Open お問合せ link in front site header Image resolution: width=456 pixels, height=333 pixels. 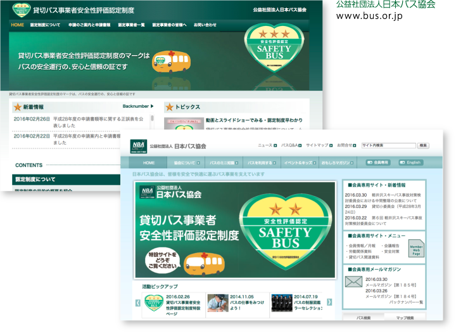tap(345, 145)
